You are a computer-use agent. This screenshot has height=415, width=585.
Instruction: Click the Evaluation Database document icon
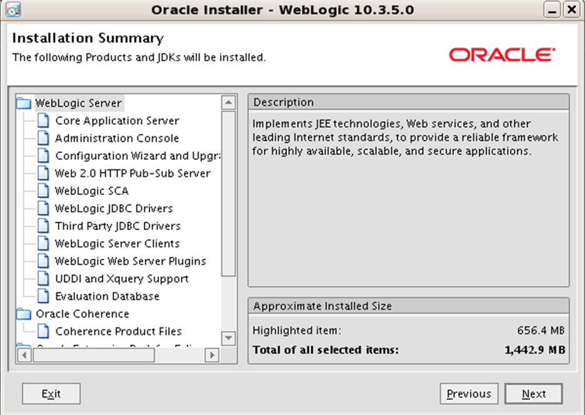point(43,296)
